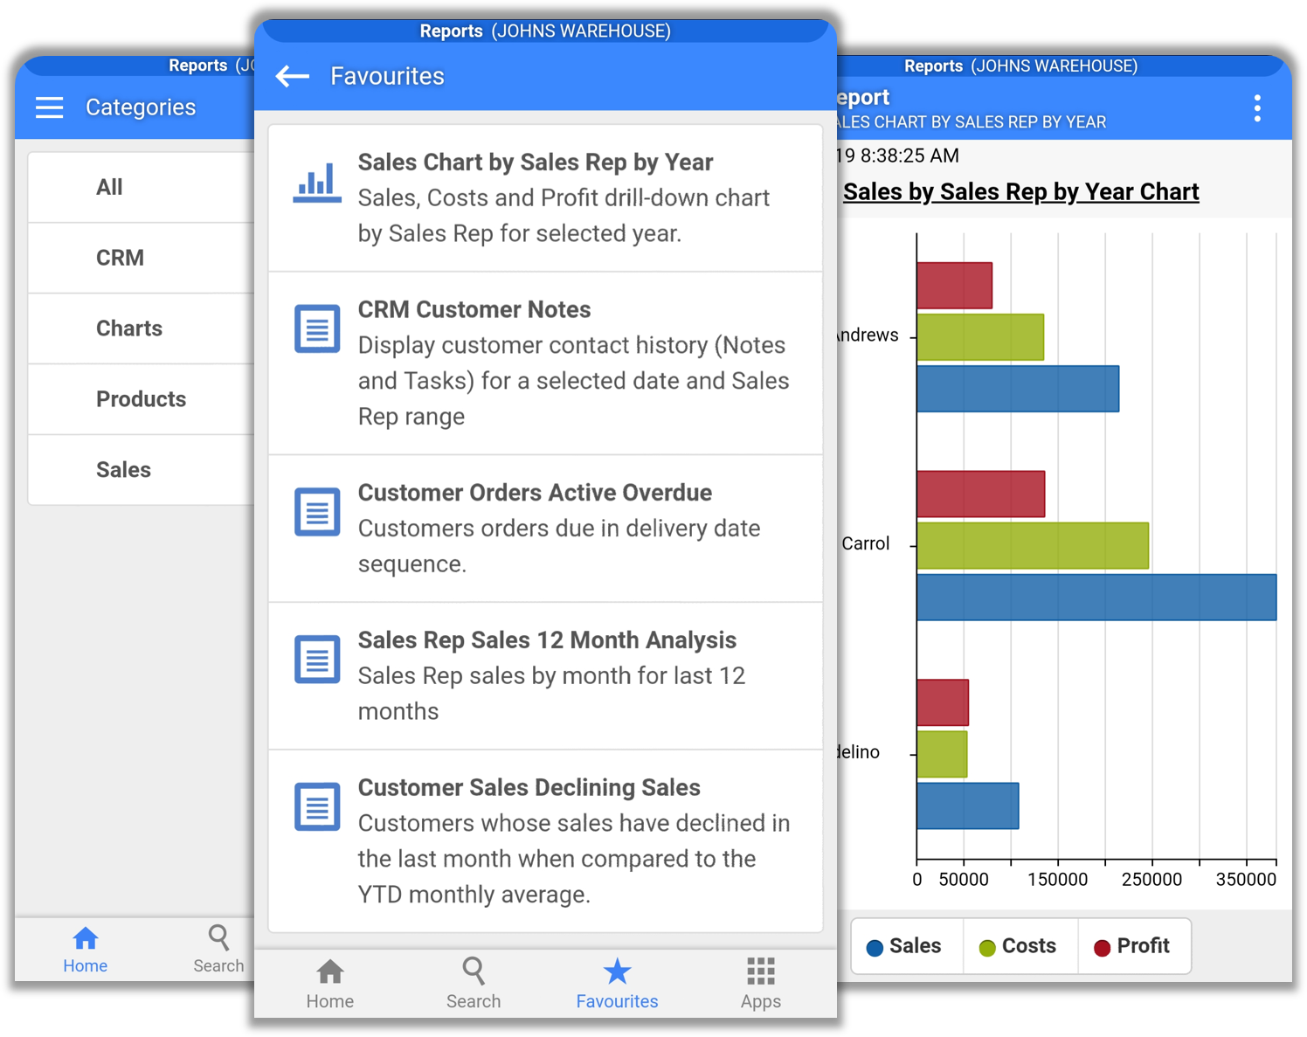The width and height of the screenshot is (1307, 1037).
Task: Select the Charts category
Action: 142,328
